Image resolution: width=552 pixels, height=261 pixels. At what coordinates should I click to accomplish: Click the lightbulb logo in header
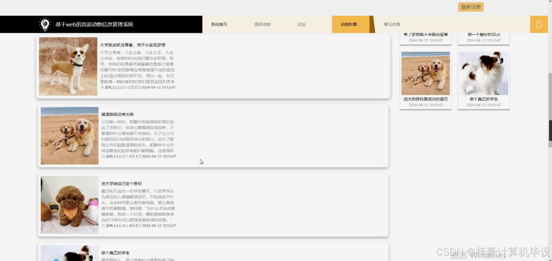(45, 24)
